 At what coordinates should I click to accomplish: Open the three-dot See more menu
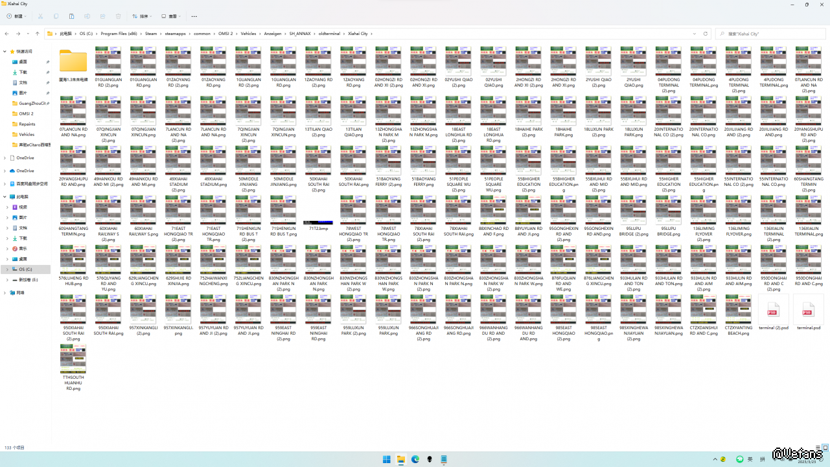click(194, 16)
